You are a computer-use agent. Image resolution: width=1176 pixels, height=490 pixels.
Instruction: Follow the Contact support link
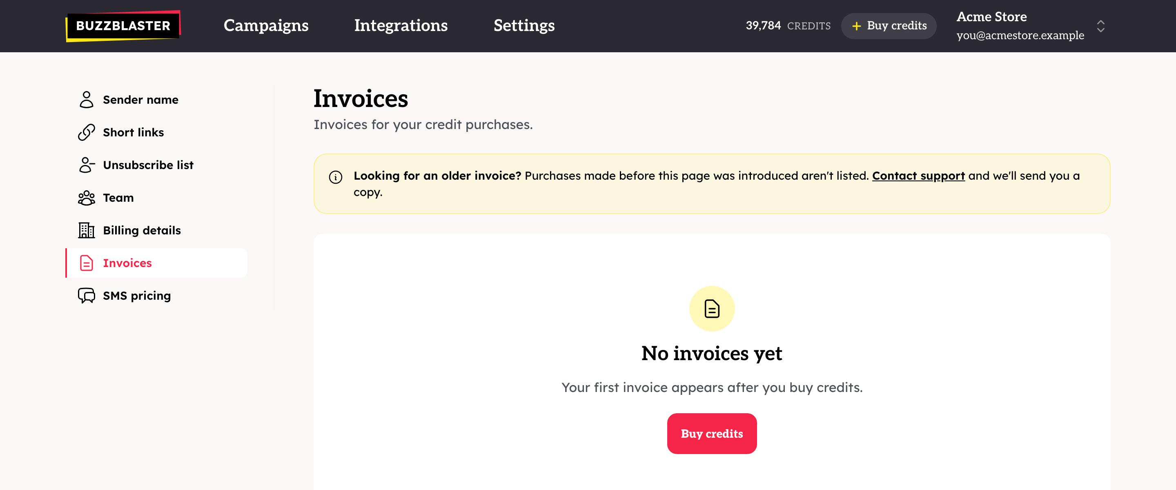[x=918, y=176]
